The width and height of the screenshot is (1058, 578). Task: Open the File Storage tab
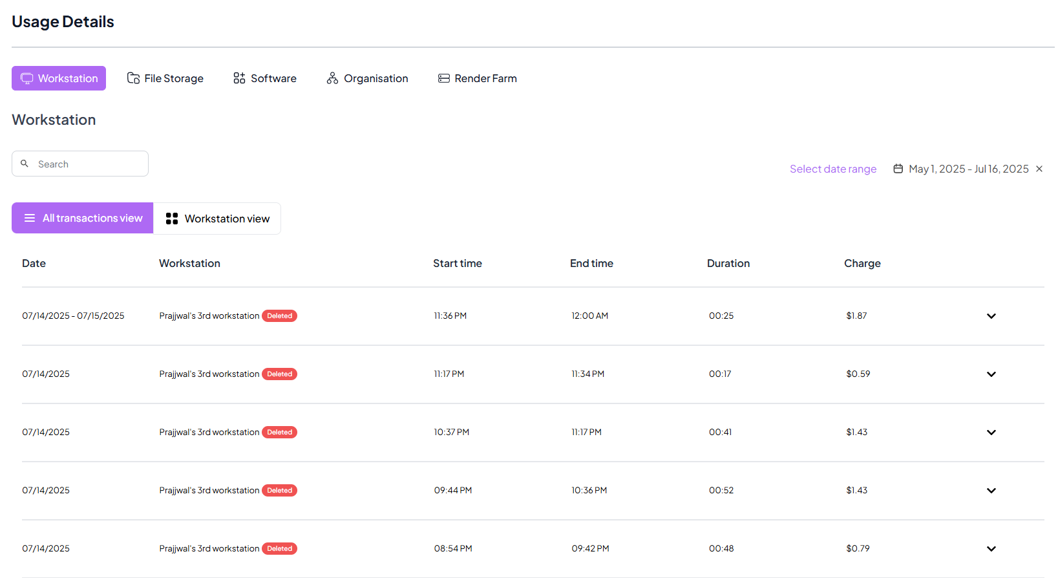coord(173,78)
